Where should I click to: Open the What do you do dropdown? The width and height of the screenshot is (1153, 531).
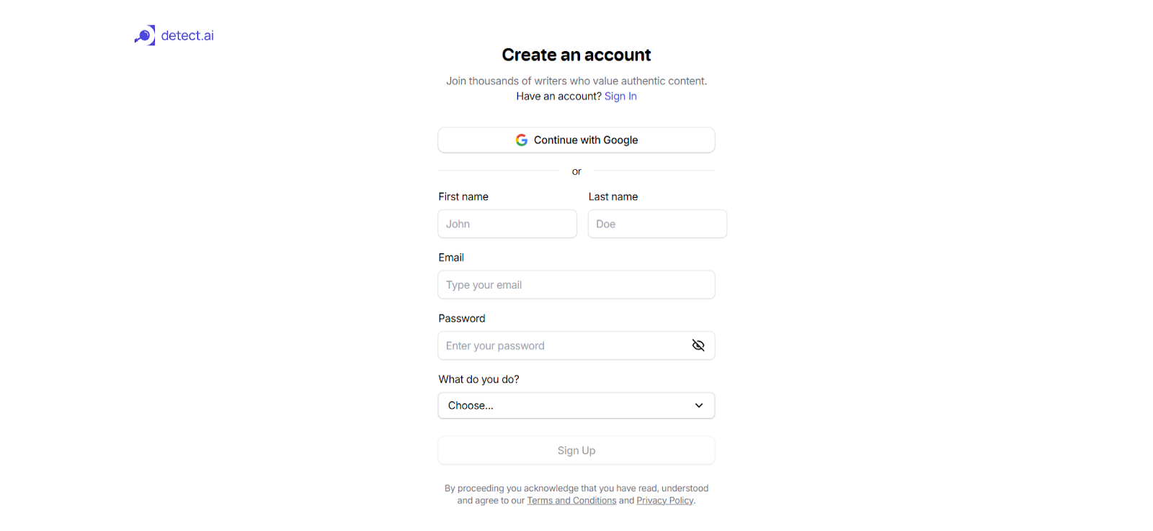(576, 406)
